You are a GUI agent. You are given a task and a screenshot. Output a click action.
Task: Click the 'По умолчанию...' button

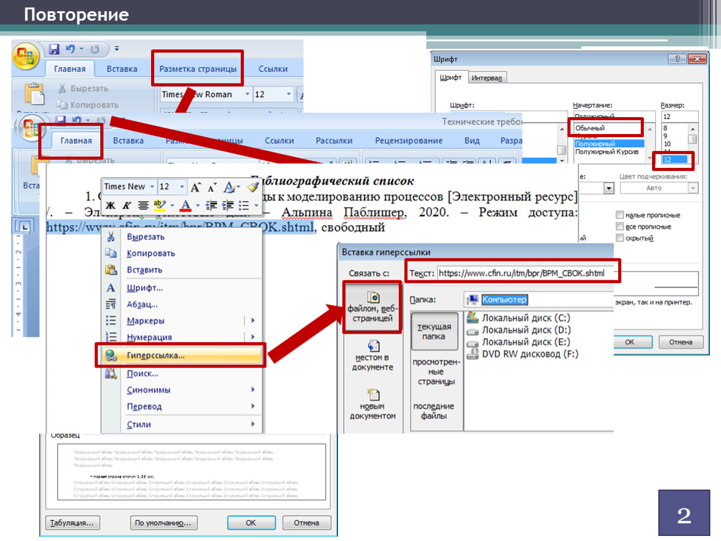pyautogui.click(x=164, y=522)
